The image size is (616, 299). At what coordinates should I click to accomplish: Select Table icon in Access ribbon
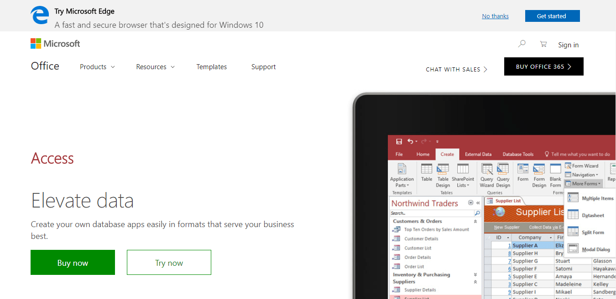(427, 169)
